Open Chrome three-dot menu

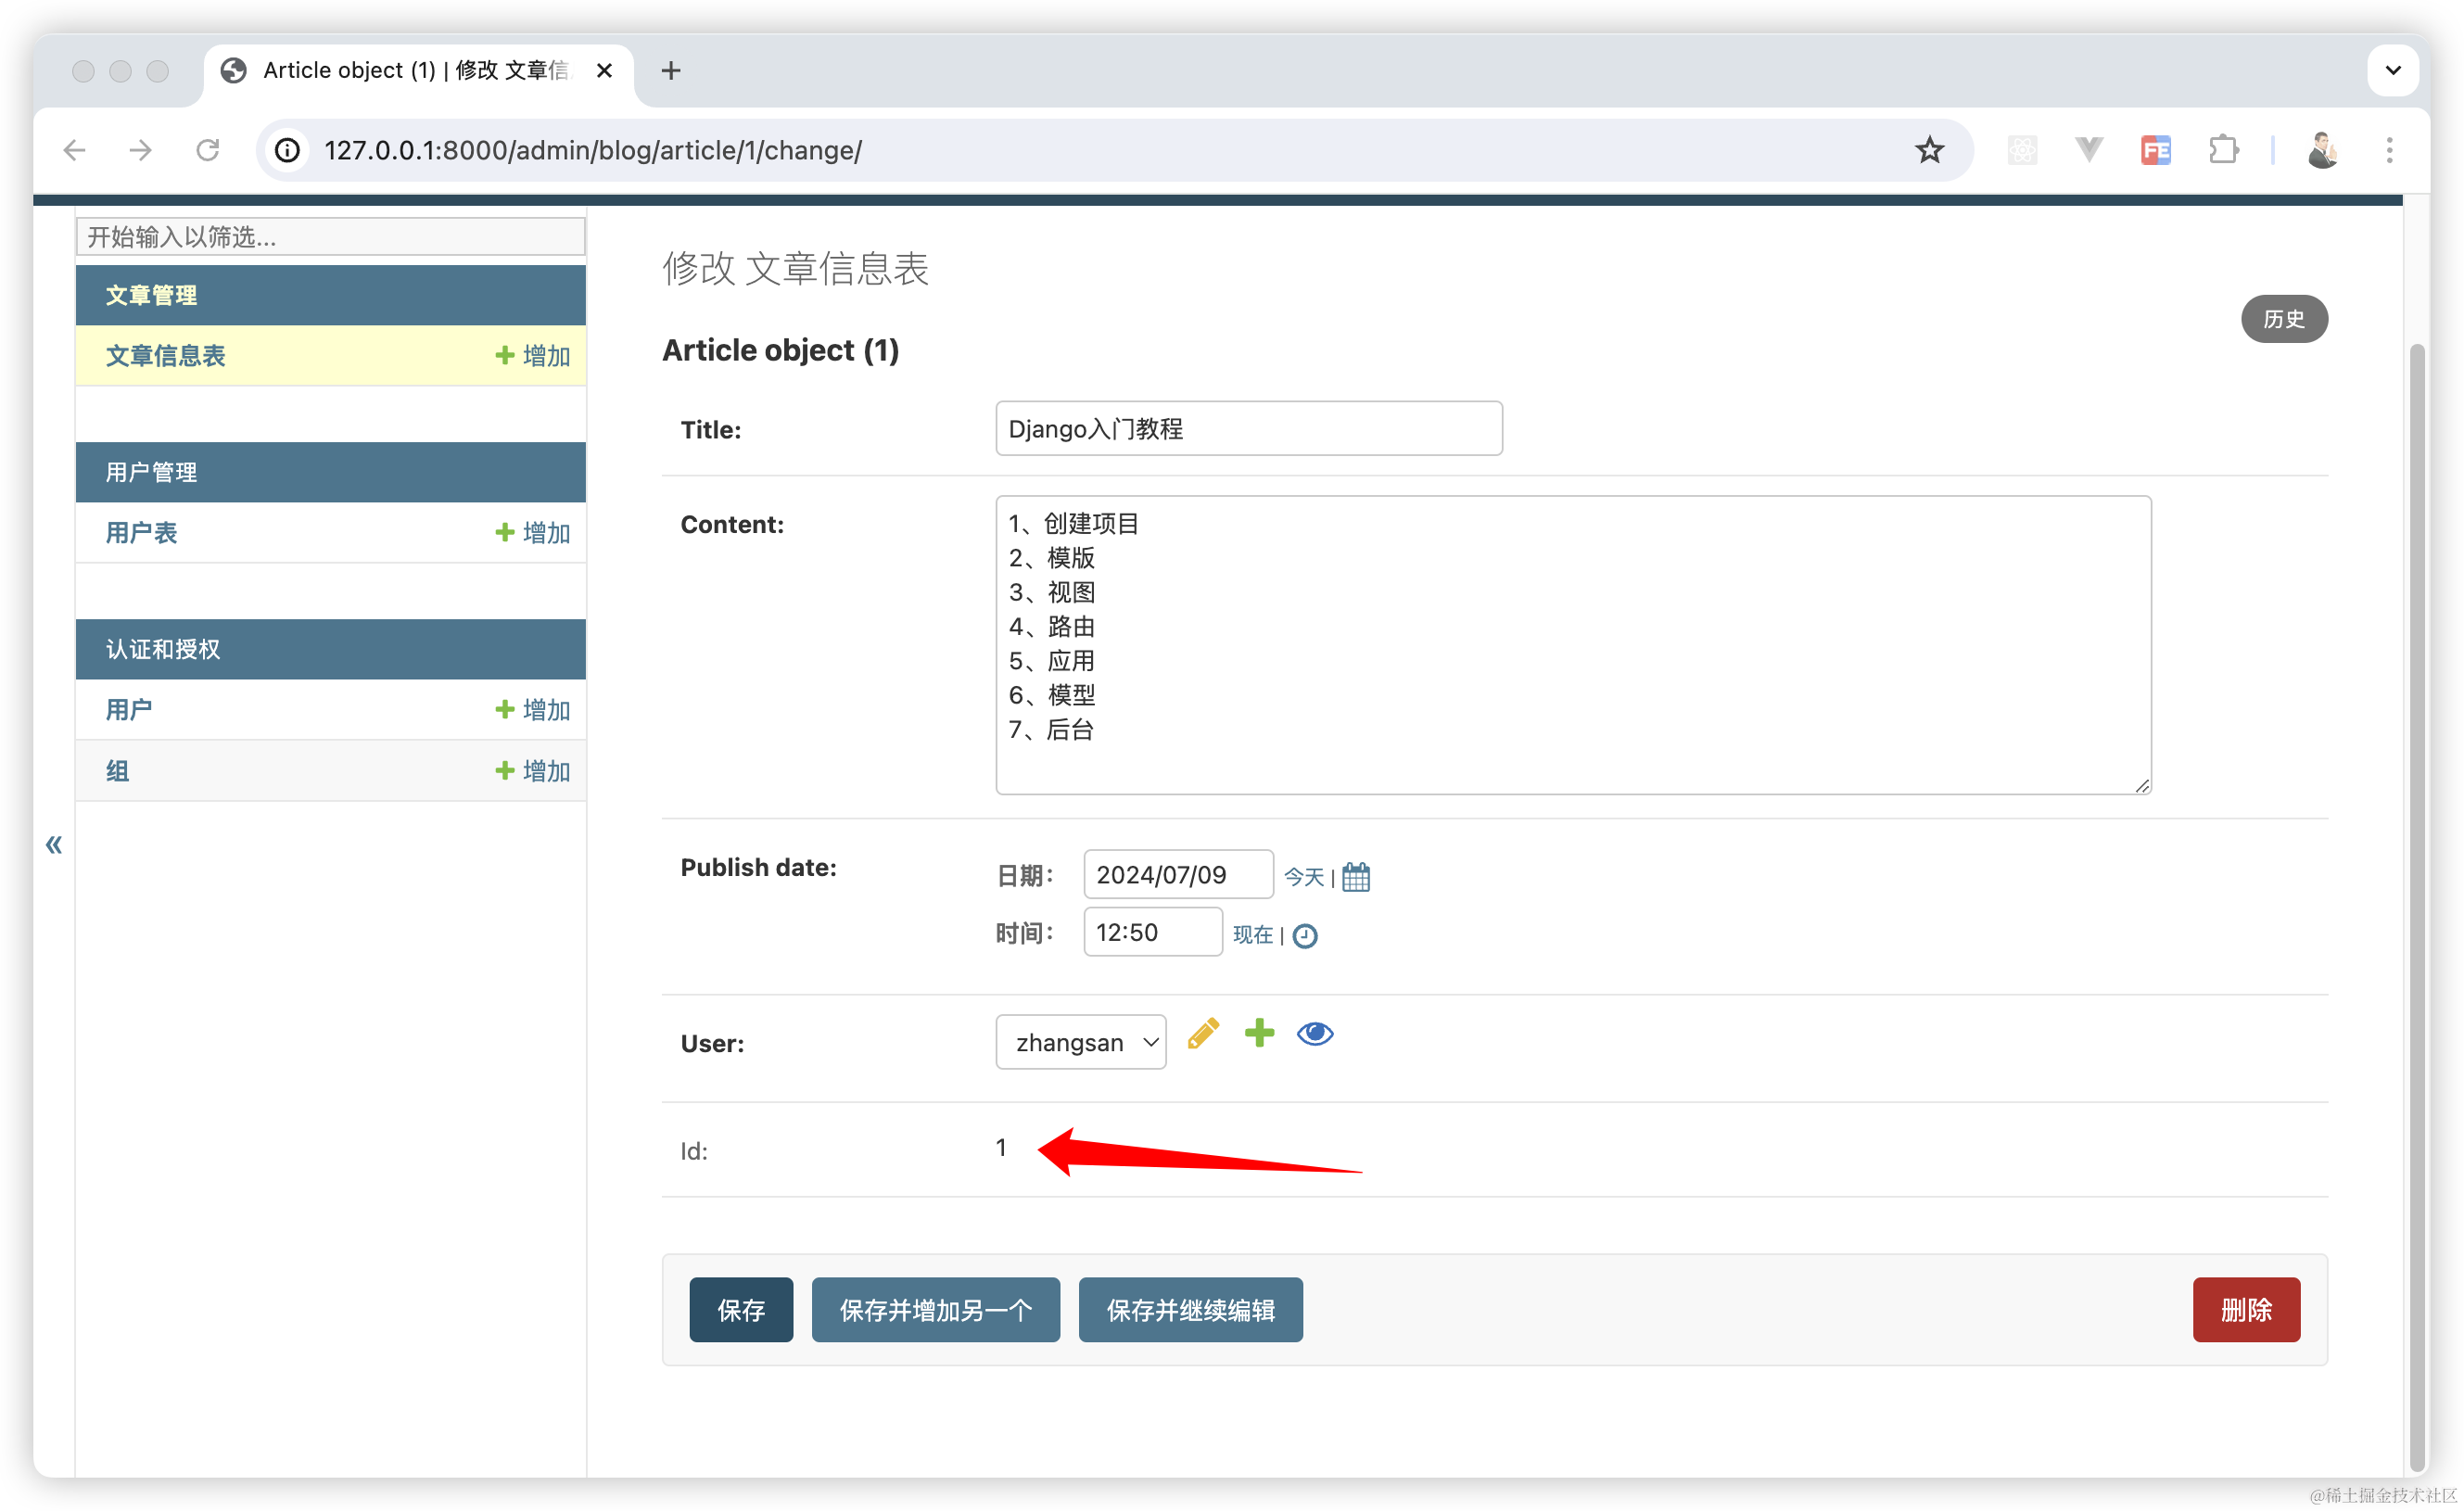point(2390,150)
